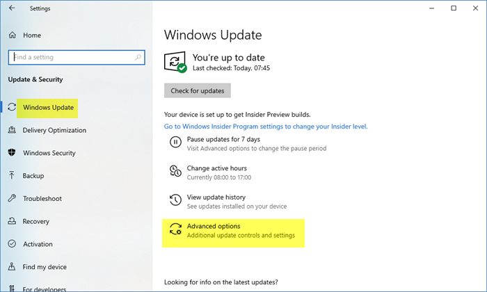Open Find my device settings

(45, 267)
